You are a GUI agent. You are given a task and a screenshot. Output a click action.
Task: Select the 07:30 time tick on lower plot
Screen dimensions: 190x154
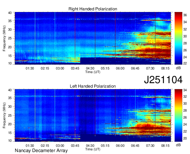(150, 145)
